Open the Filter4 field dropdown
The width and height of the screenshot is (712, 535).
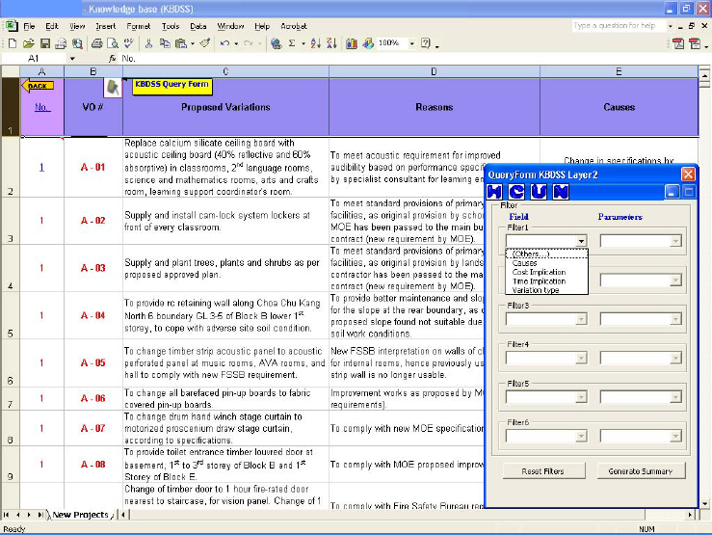[581, 359]
